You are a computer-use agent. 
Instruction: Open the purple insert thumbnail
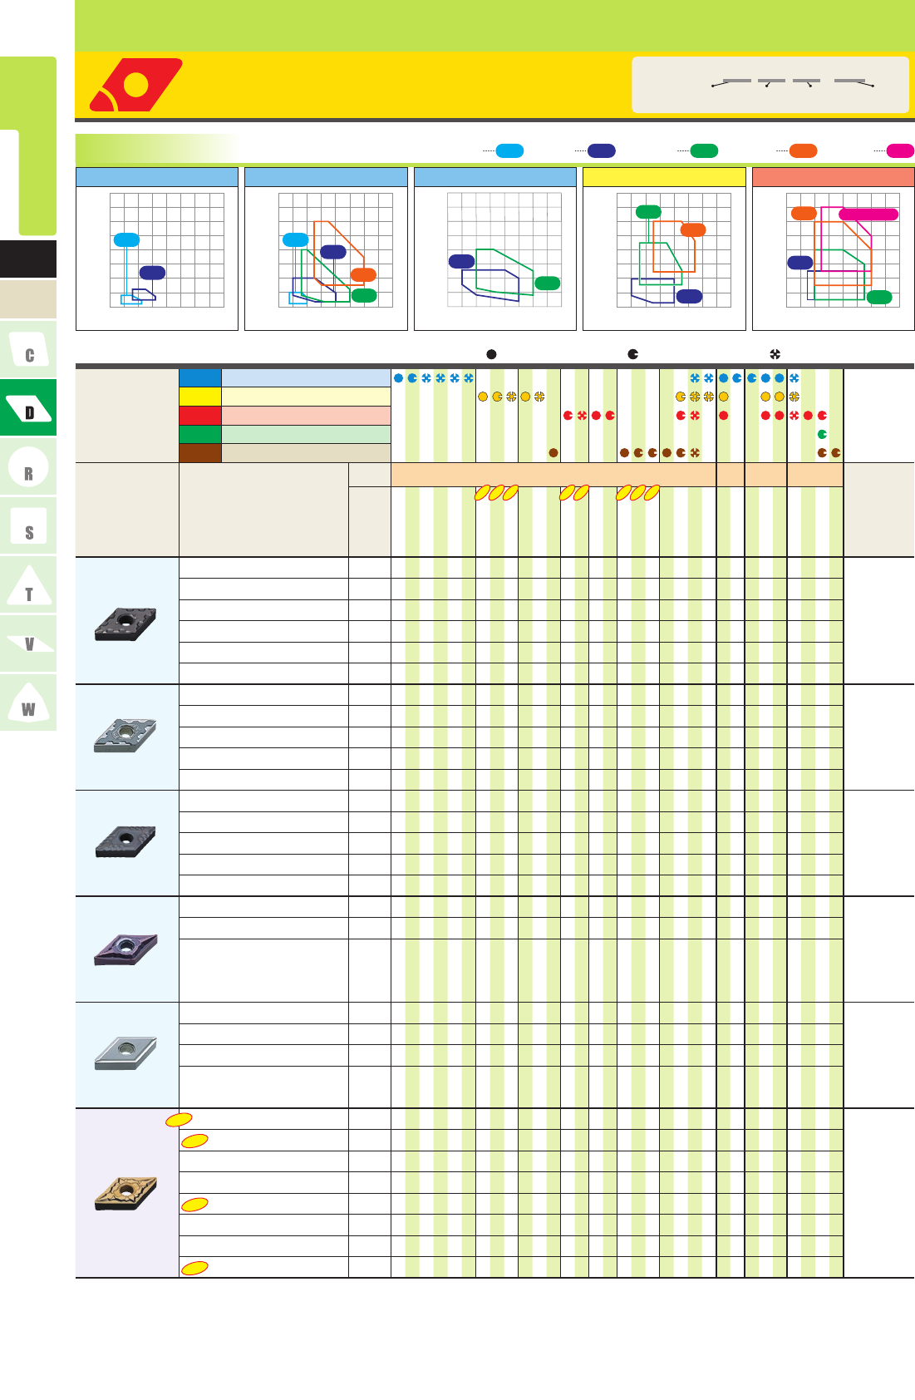pos(126,949)
